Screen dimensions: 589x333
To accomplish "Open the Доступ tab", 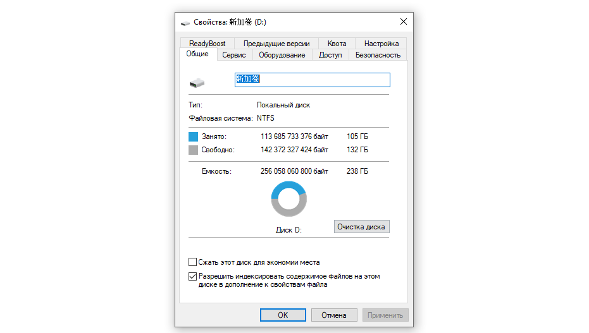I will tap(330, 55).
